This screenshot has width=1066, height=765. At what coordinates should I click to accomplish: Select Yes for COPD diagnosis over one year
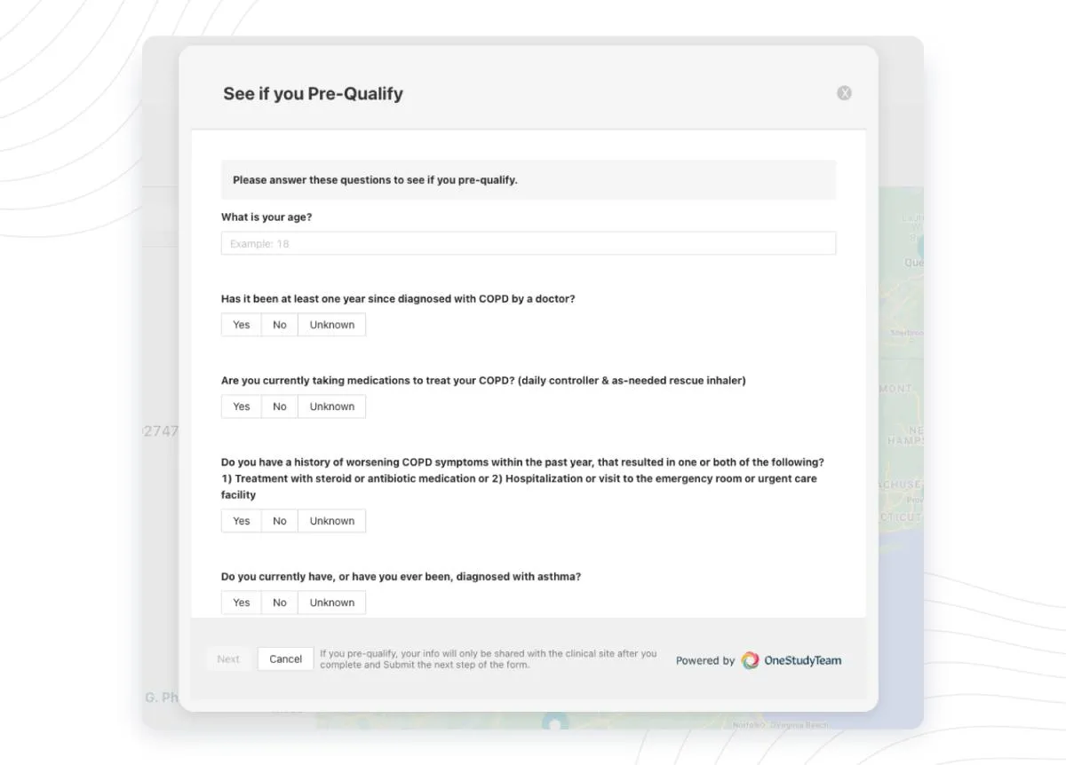(x=240, y=324)
